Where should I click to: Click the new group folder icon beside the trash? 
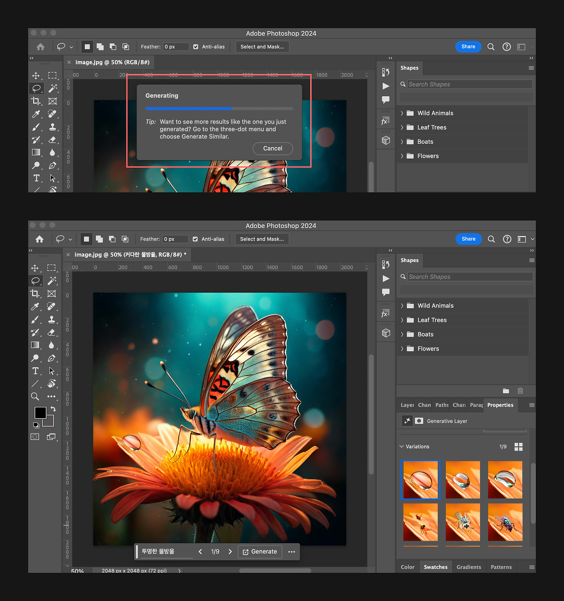pyautogui.click(x=506, y=391)
